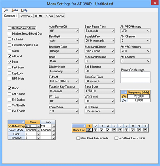The image size is (160, 166).
Task: Expand Main VFO/Memory cell dropdown arrow
Action: [38, 126]
